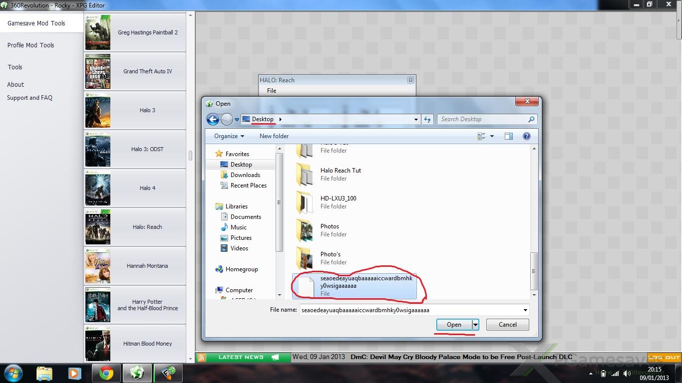Click the Windows Start button
Viewport: 682px width, 383px height.
pos(13,373)
